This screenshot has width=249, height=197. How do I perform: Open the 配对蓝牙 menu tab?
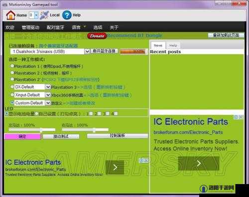click(x=55, y=27)
